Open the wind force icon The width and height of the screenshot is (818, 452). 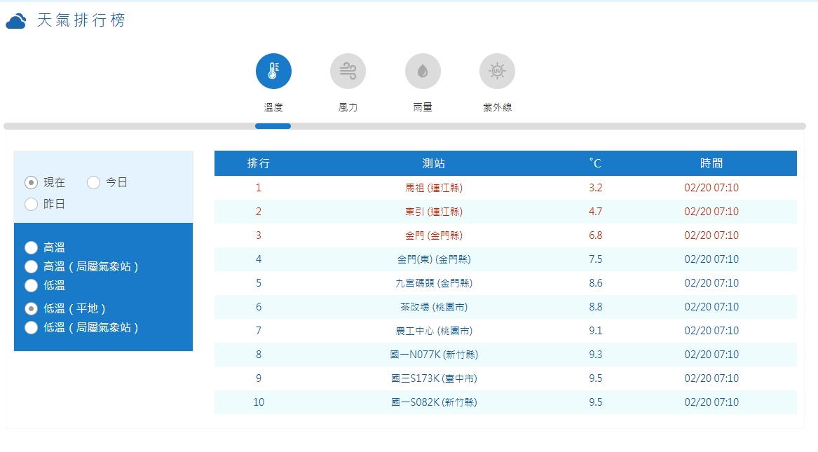348,71
